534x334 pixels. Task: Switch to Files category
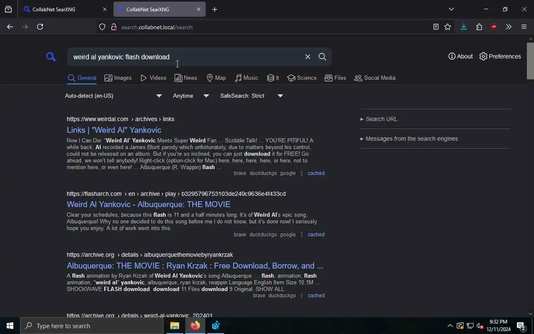click(335, 78)
